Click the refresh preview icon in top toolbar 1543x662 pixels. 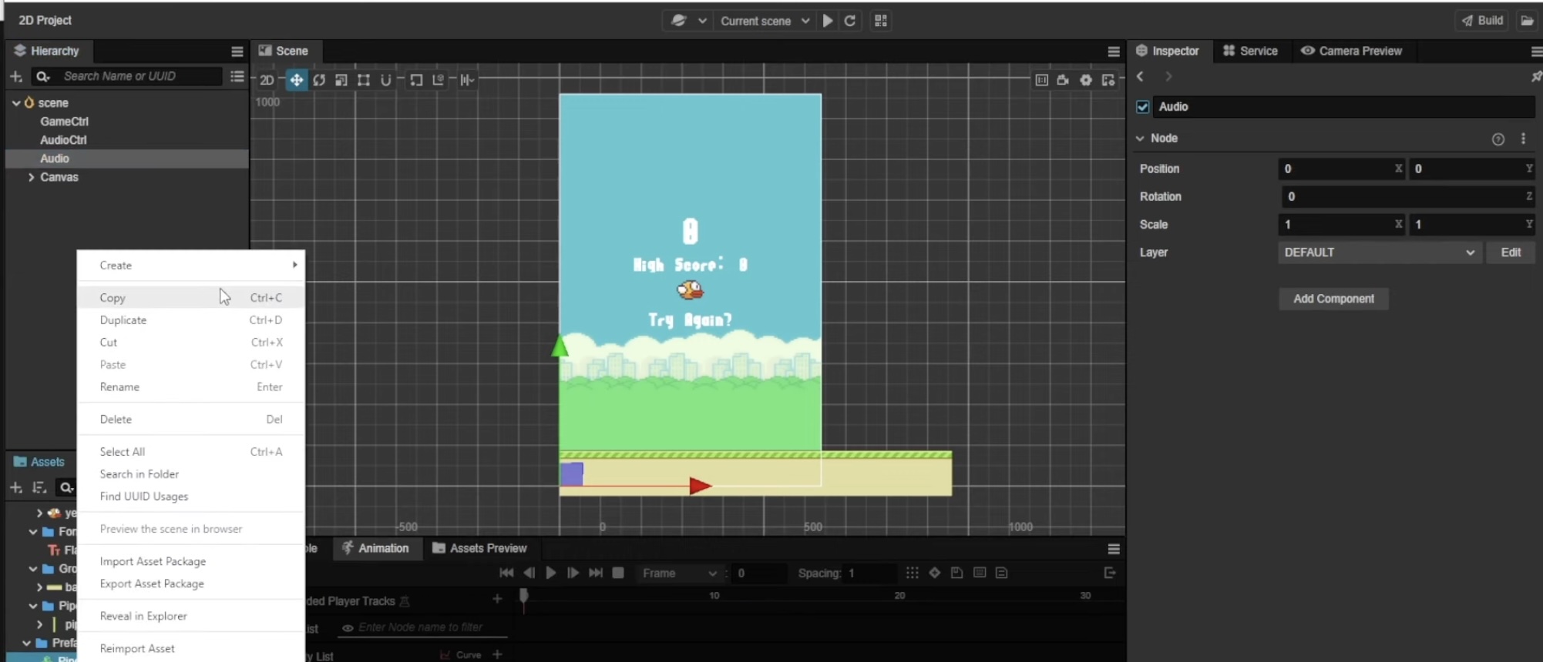pos(850,21)
